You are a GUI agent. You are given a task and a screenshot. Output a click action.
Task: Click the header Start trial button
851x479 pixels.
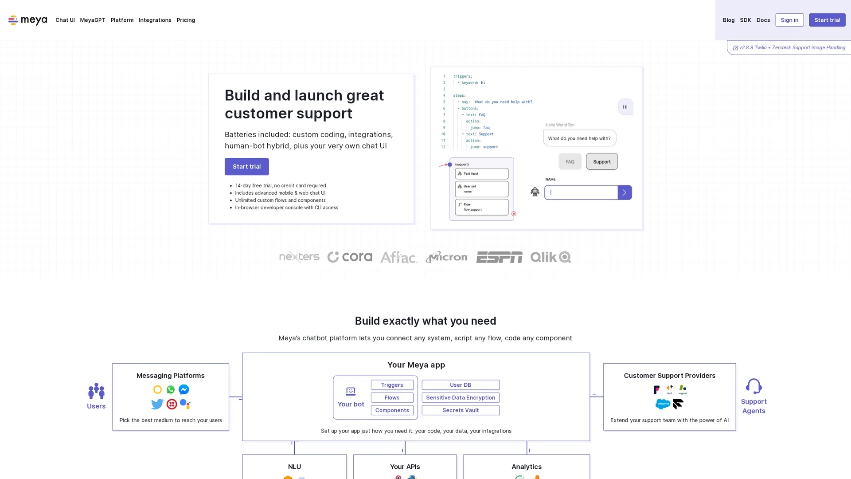coord(827,20)
